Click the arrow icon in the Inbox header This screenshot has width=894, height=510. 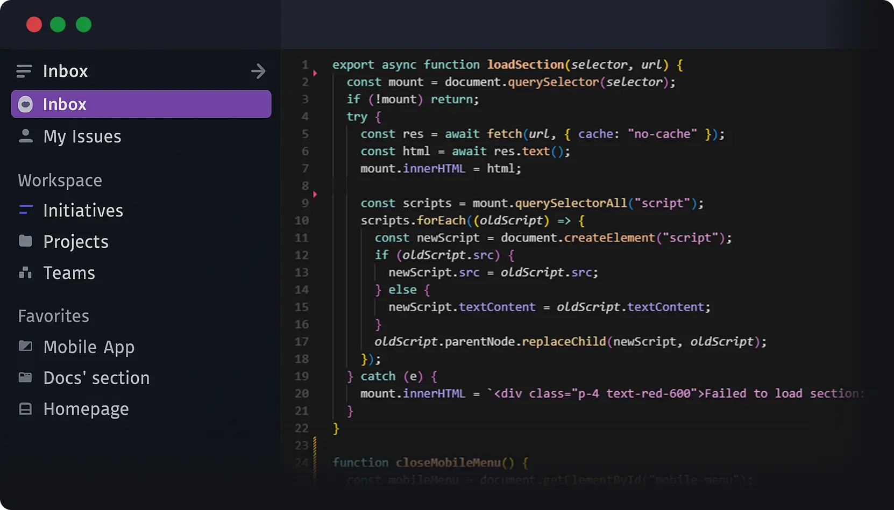(258, 71)
